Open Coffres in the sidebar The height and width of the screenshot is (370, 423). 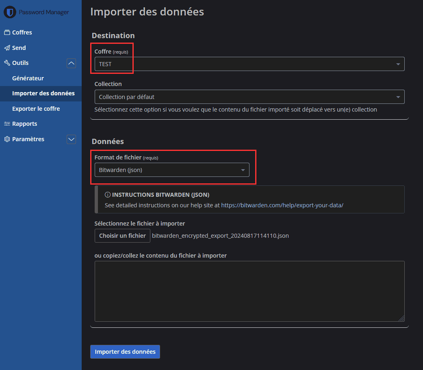22,32
